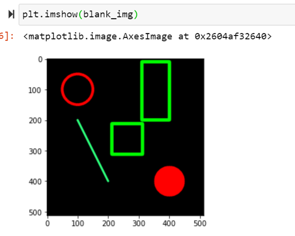Click the y-axis tick label 100

34,90
